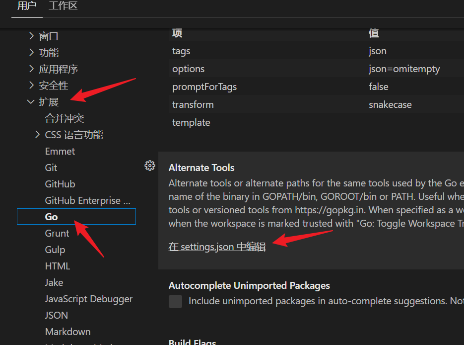Switch to the 用户 settings tab
This screenshot has width=464, height=345.
tap(26, 6)
